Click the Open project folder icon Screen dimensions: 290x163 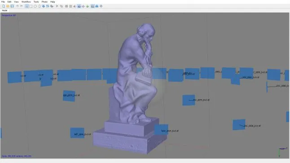pyautogui.click(x=8, y=6)
